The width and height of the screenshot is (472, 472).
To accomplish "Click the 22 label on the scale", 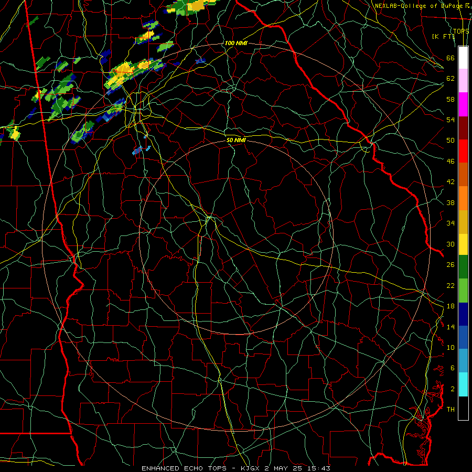I will coord(450,286).
